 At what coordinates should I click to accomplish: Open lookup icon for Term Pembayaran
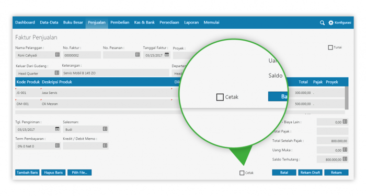pos(58,145)
